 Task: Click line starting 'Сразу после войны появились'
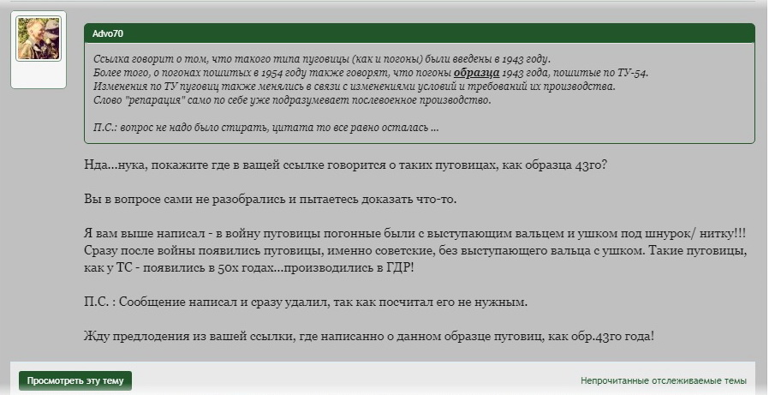coord(415,251)
